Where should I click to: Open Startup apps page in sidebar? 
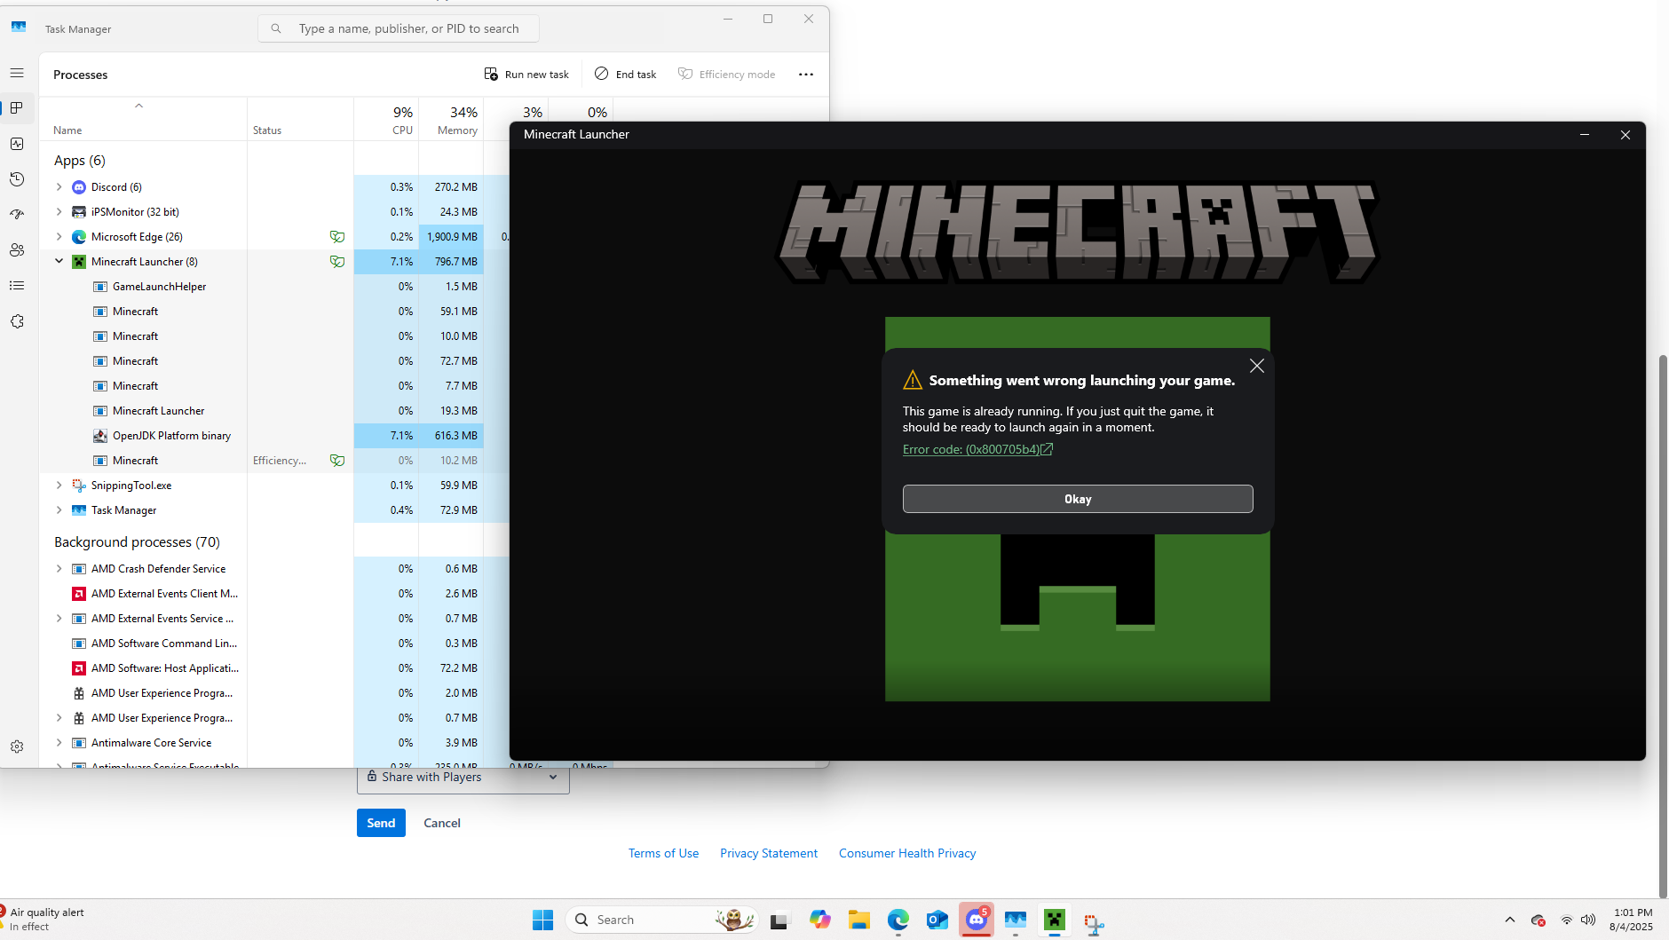[x=17, y=215]
